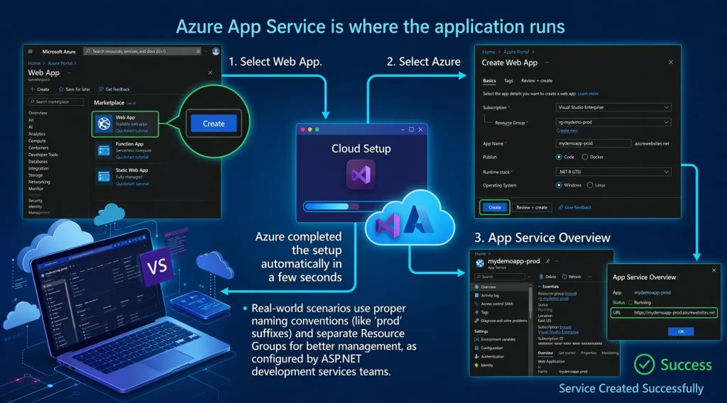Open the Resource Group dropdown
This screenshot has width=727, height=403.
[x=613, y=122]
